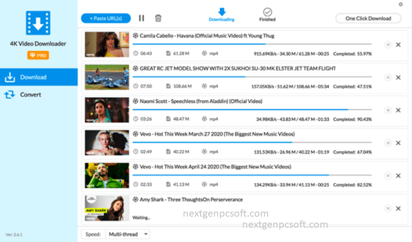Click file size icon beside 41.13 M
Screen dimensions: 412x242
[x=168, y=184]
